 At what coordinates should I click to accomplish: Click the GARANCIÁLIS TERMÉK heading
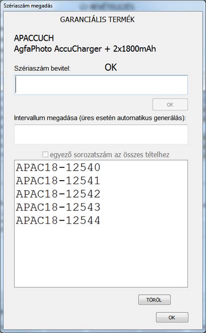pos(97,20)
